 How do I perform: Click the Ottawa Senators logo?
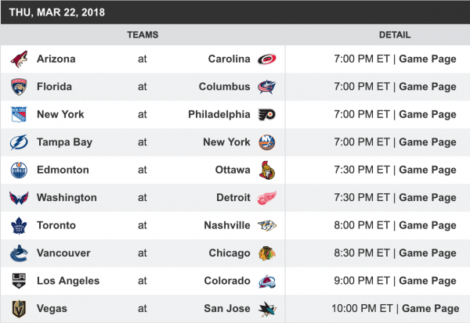[x=266, y=170]
